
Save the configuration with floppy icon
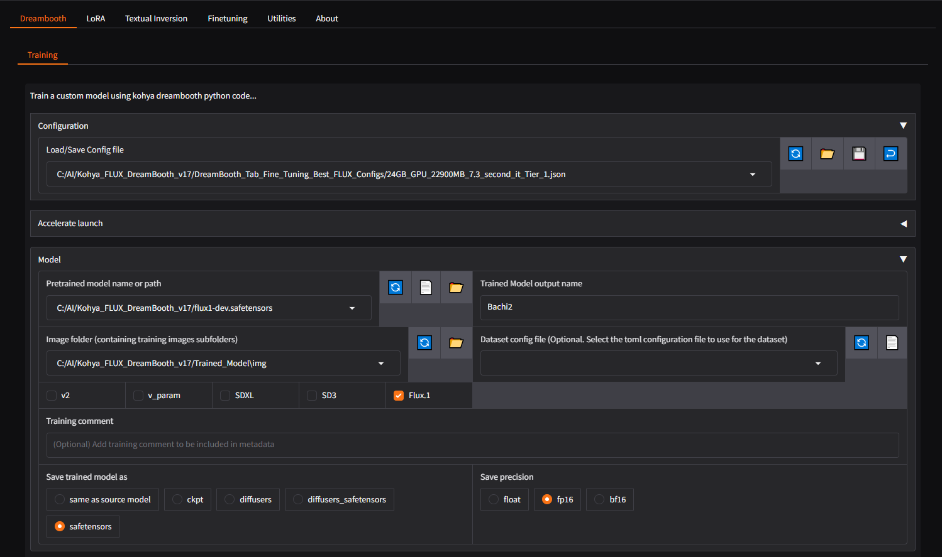(859, 154)
